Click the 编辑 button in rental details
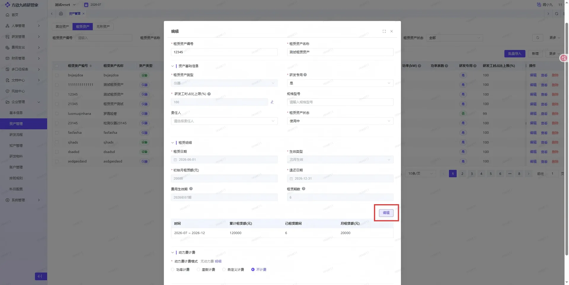Image resolution: width=569 pixels, height=285 pixels. [386, 213]
